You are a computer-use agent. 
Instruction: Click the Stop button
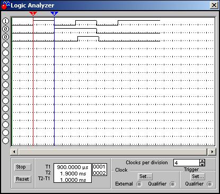pos(23,167)
